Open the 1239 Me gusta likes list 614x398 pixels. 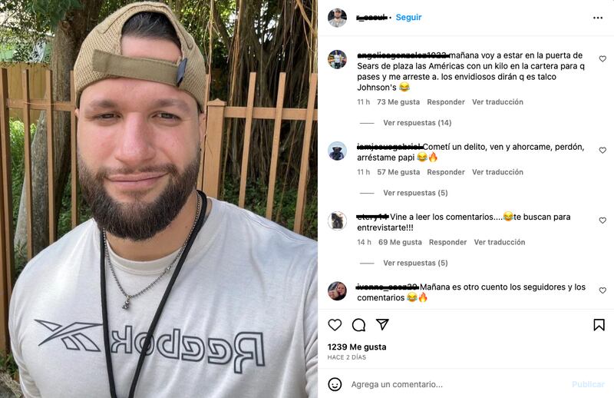click(x=357, y=347)
